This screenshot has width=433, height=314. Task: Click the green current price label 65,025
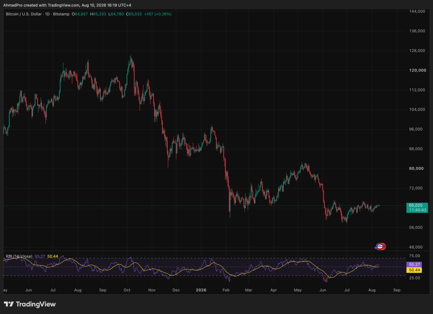pyautogui.click(x=416, y=205)
